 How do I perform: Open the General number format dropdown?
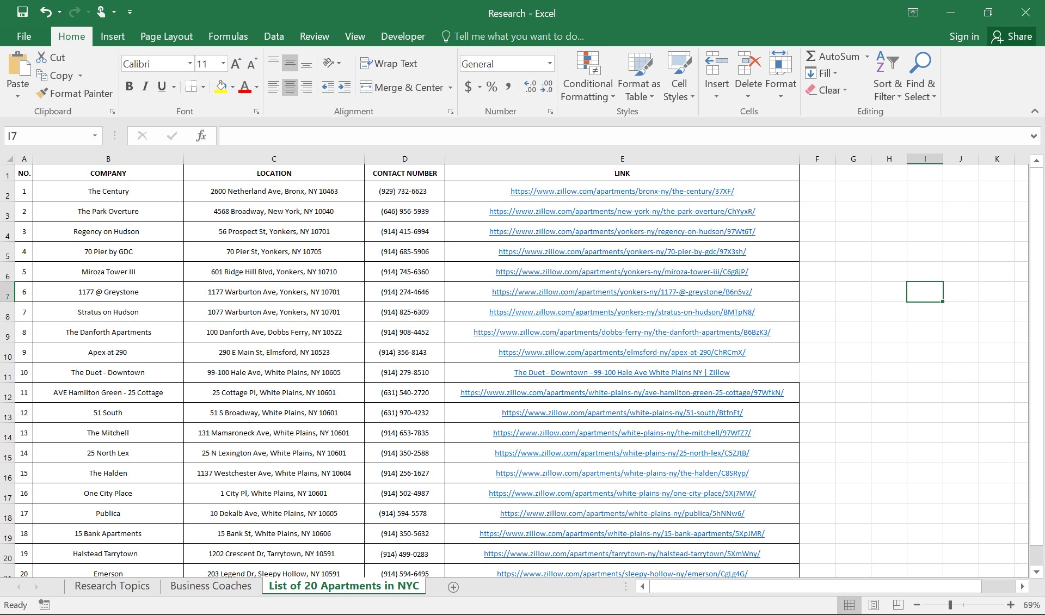550,64
